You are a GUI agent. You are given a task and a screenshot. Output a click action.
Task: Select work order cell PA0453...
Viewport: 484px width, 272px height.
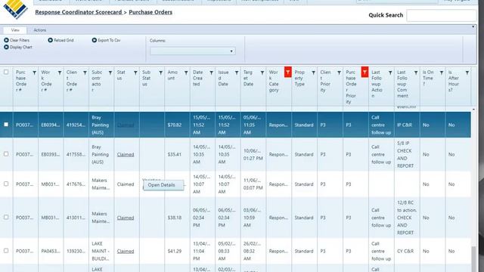(x=51, y=252)
